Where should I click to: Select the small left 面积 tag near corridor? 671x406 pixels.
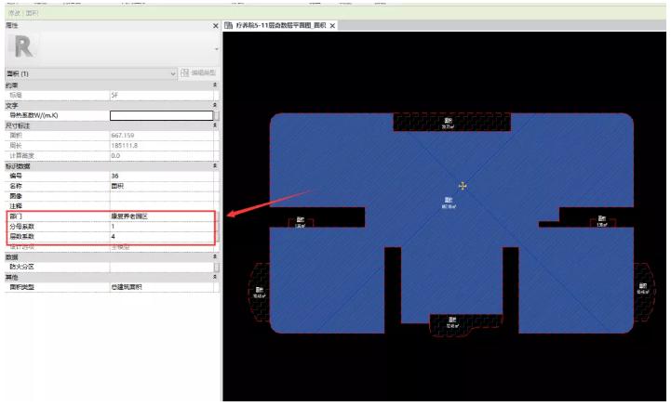click(301, 222)
